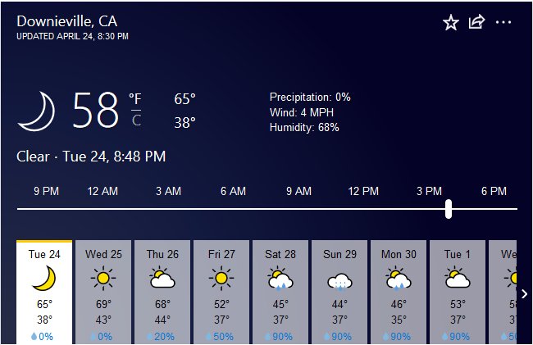
Task: Click the rain cloud icon for Sun 29
Action: pyautogui.click(x=339, y=282)
